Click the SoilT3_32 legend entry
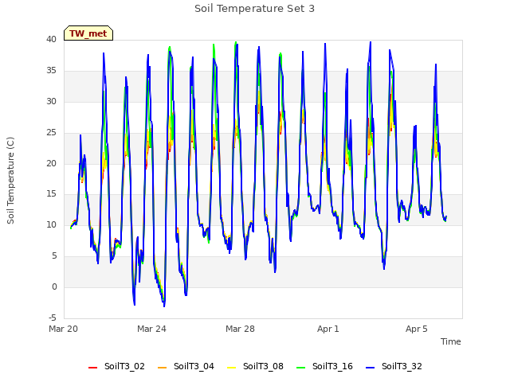 coord(394,366)
